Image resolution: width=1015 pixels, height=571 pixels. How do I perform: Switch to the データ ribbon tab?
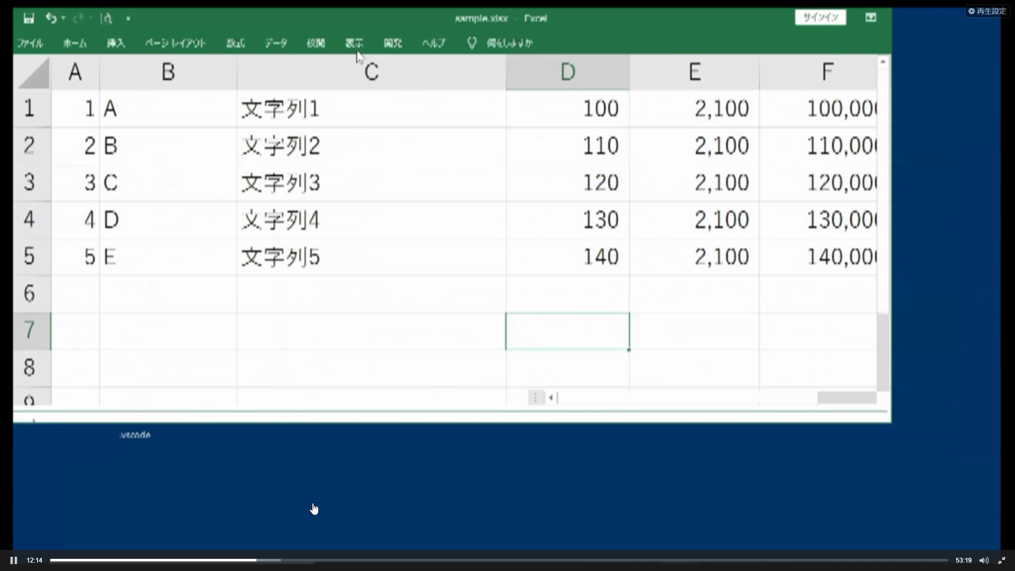(276, 43)
